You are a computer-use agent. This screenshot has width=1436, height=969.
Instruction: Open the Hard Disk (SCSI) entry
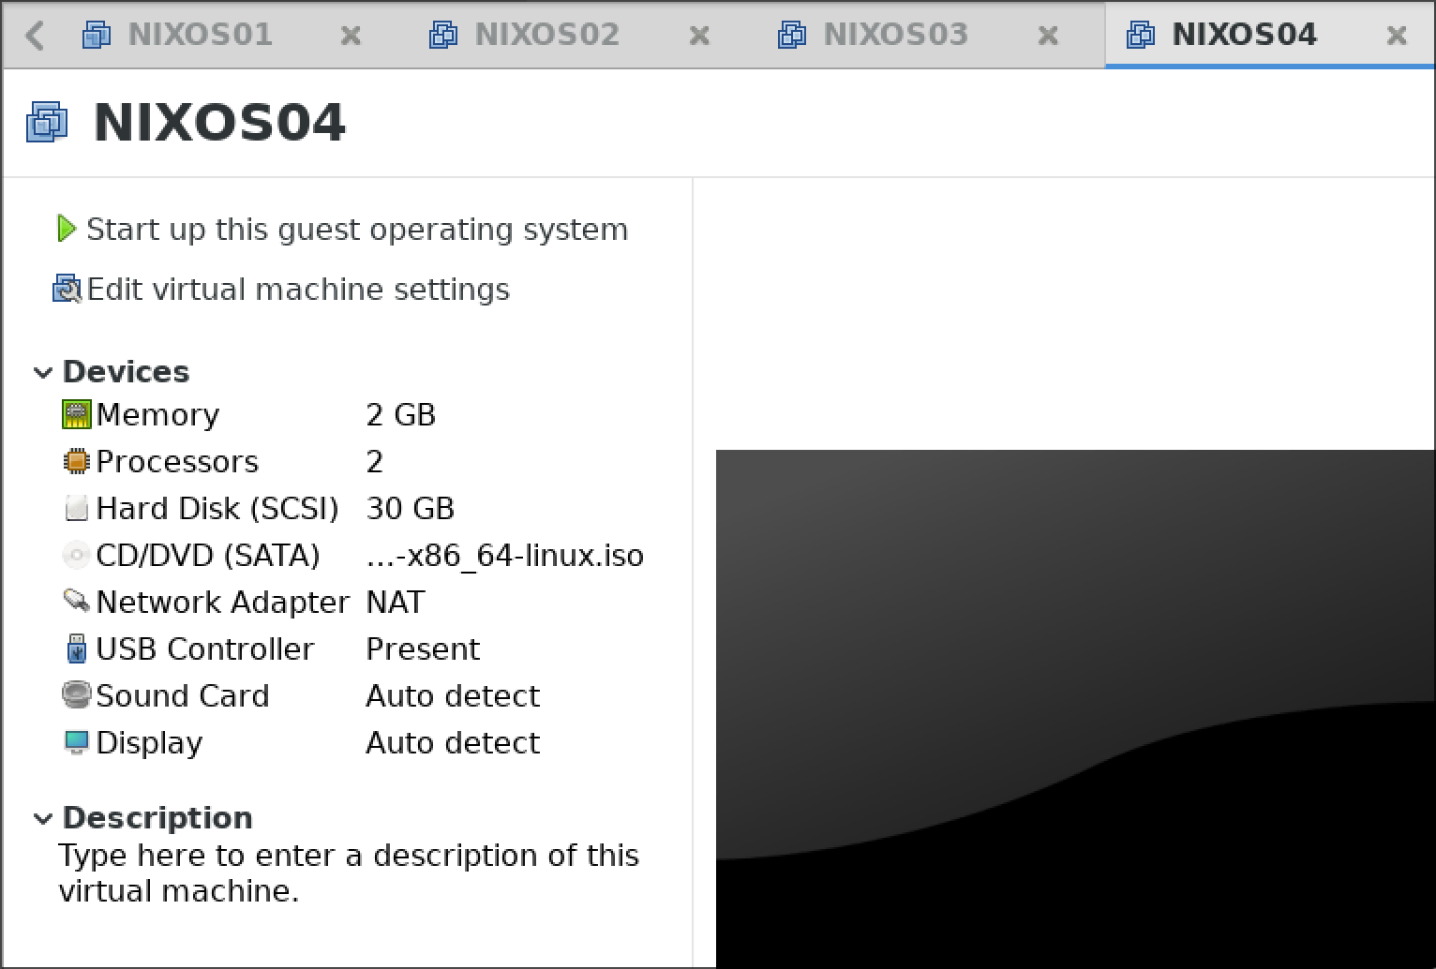(x=217, y=508)
